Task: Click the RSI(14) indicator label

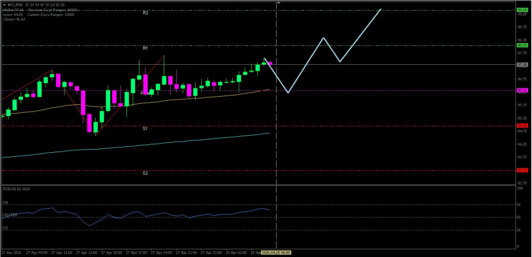Action: click(x=16, y=189)
